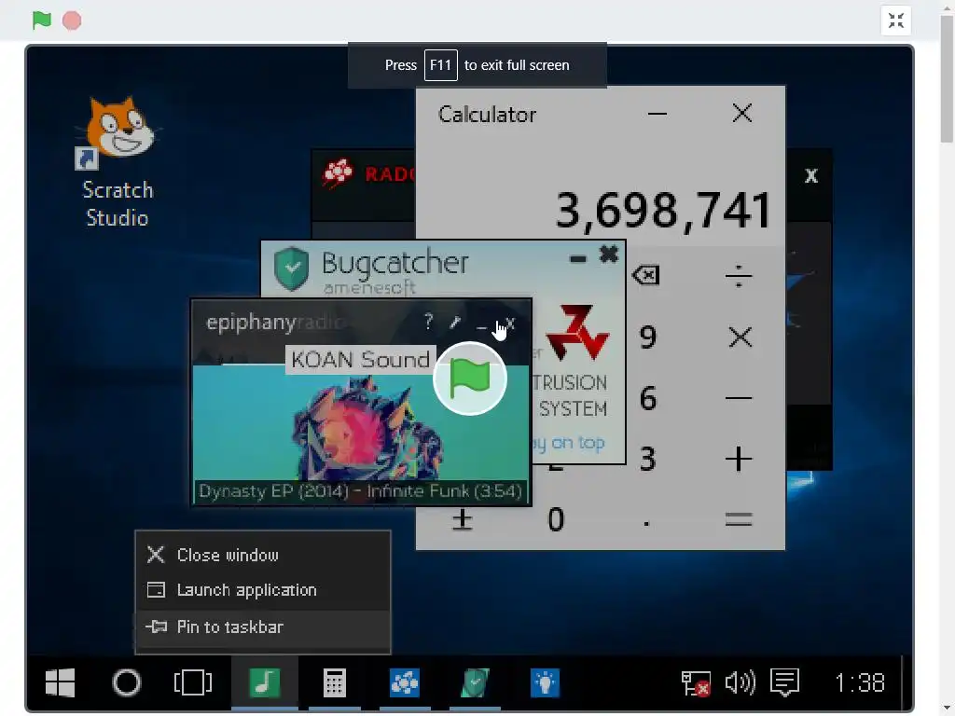Click the 9 key in Calculator
This screenshot has width=955, height=716.
pyautogui.click(x=648, y=337)
